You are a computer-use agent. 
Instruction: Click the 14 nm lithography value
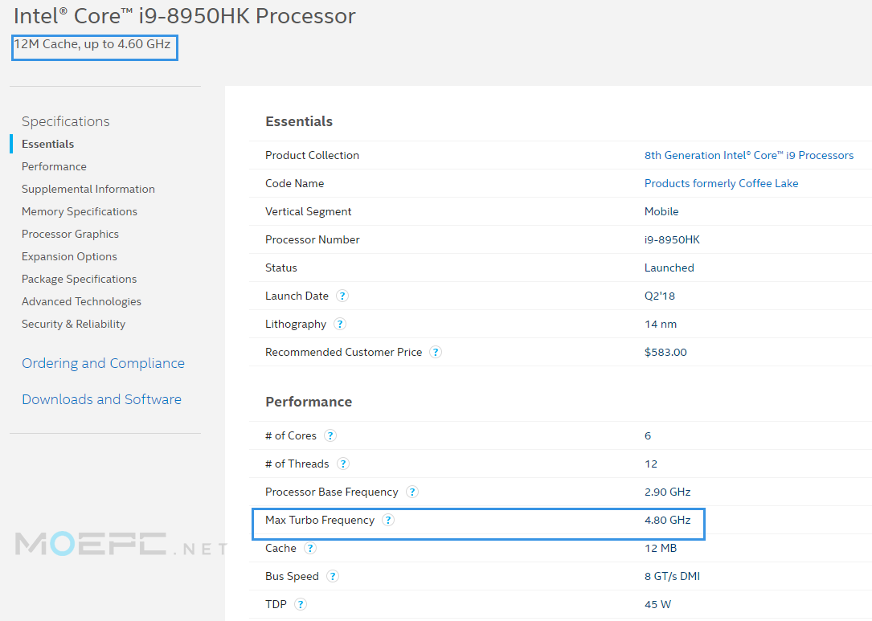click(x=661, y=324)
